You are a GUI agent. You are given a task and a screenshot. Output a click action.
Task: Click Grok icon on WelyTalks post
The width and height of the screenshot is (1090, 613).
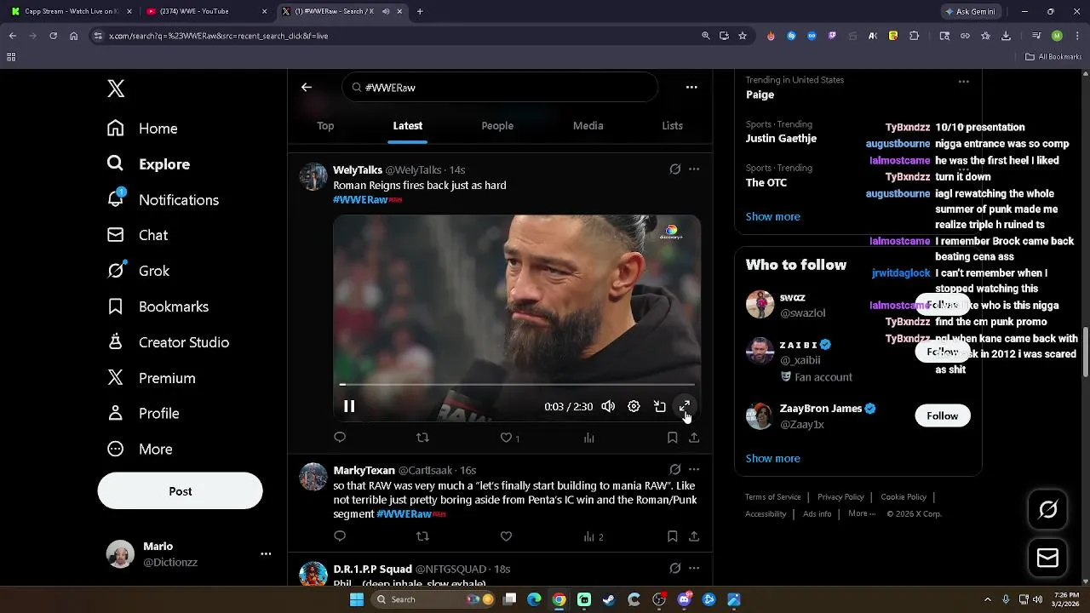tap(675, 169)
